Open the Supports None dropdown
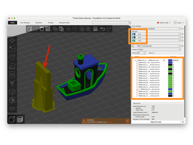 (160, 49)
